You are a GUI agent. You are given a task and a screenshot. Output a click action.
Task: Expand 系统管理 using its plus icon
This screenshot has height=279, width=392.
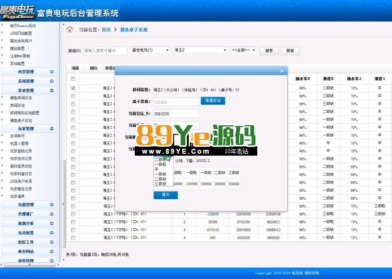coord(52,81)
